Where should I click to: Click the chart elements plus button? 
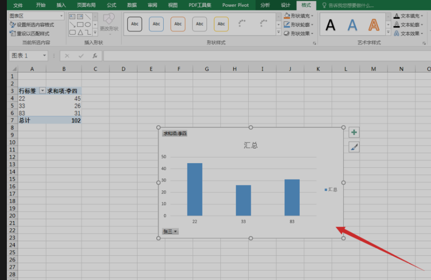point(354,132)
